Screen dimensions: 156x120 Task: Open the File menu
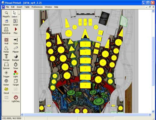[7, 7]
